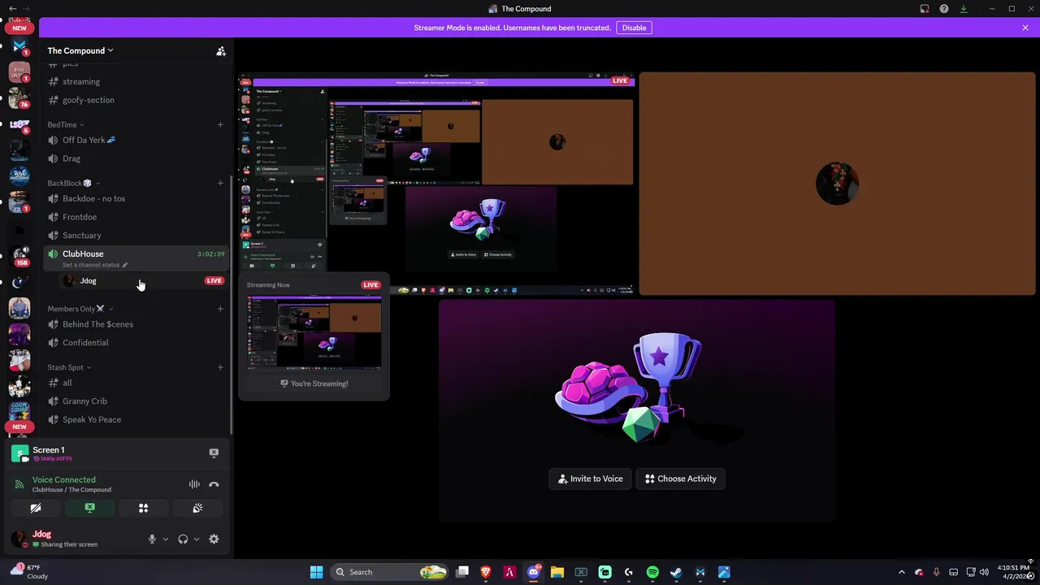Click Set a channel status
This screenshot has height=585, width=1040.
(94, 265)
